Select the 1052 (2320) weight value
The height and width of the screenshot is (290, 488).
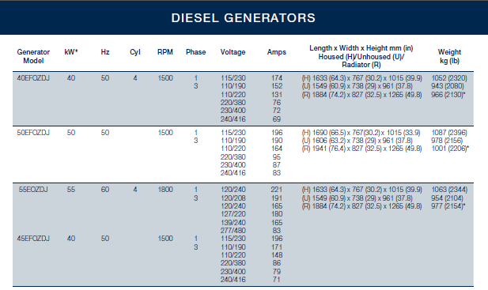click(x=449, y=78)
